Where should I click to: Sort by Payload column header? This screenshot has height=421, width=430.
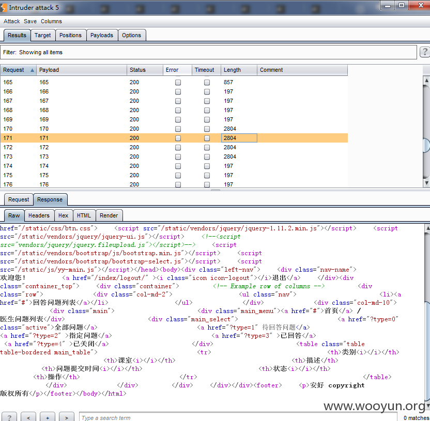(x=82, y=70)
